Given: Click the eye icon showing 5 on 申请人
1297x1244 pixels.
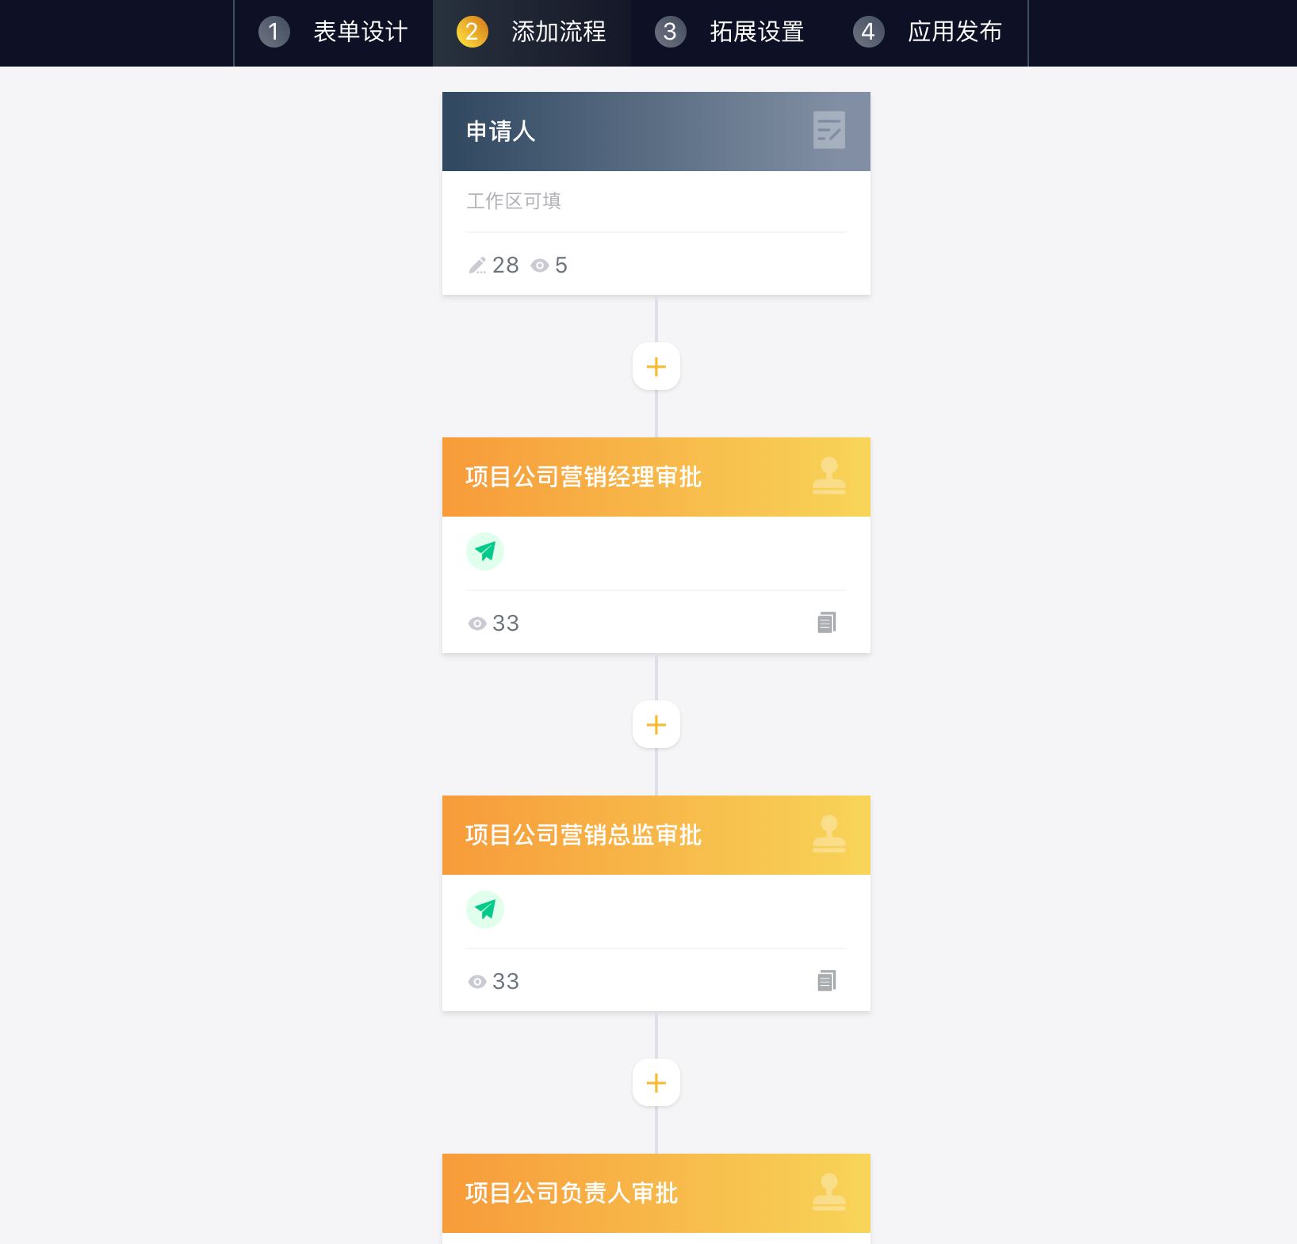Looking at the screenshot, I should [540, 265].
